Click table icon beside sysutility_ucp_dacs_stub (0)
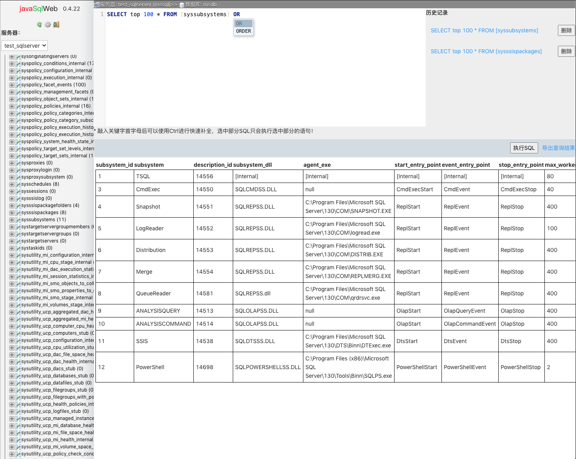This screenshot has height=459, width=576. 18,369
